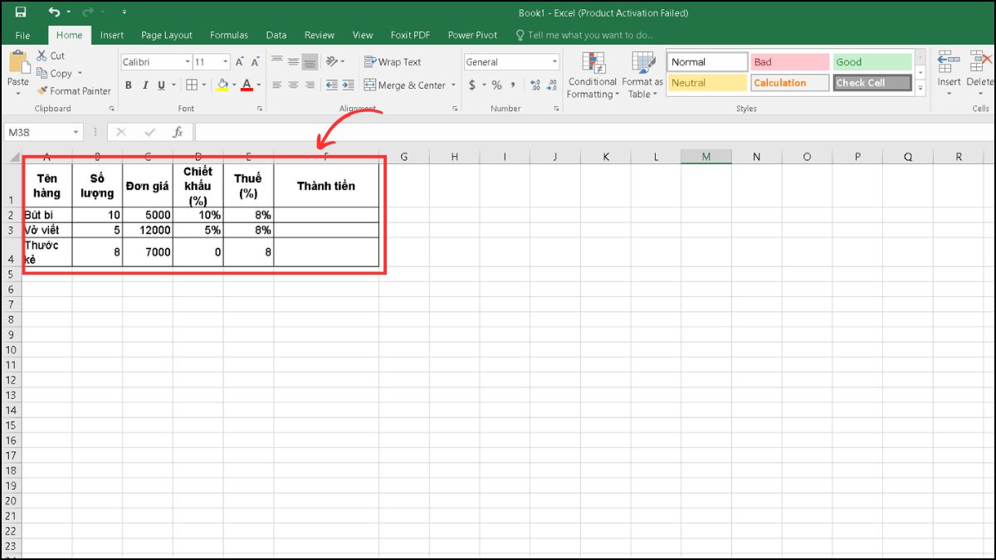Viewport: 996px width, 560px height.
Task: Click the Percent Style icon
Action: [x=496, y=85]
